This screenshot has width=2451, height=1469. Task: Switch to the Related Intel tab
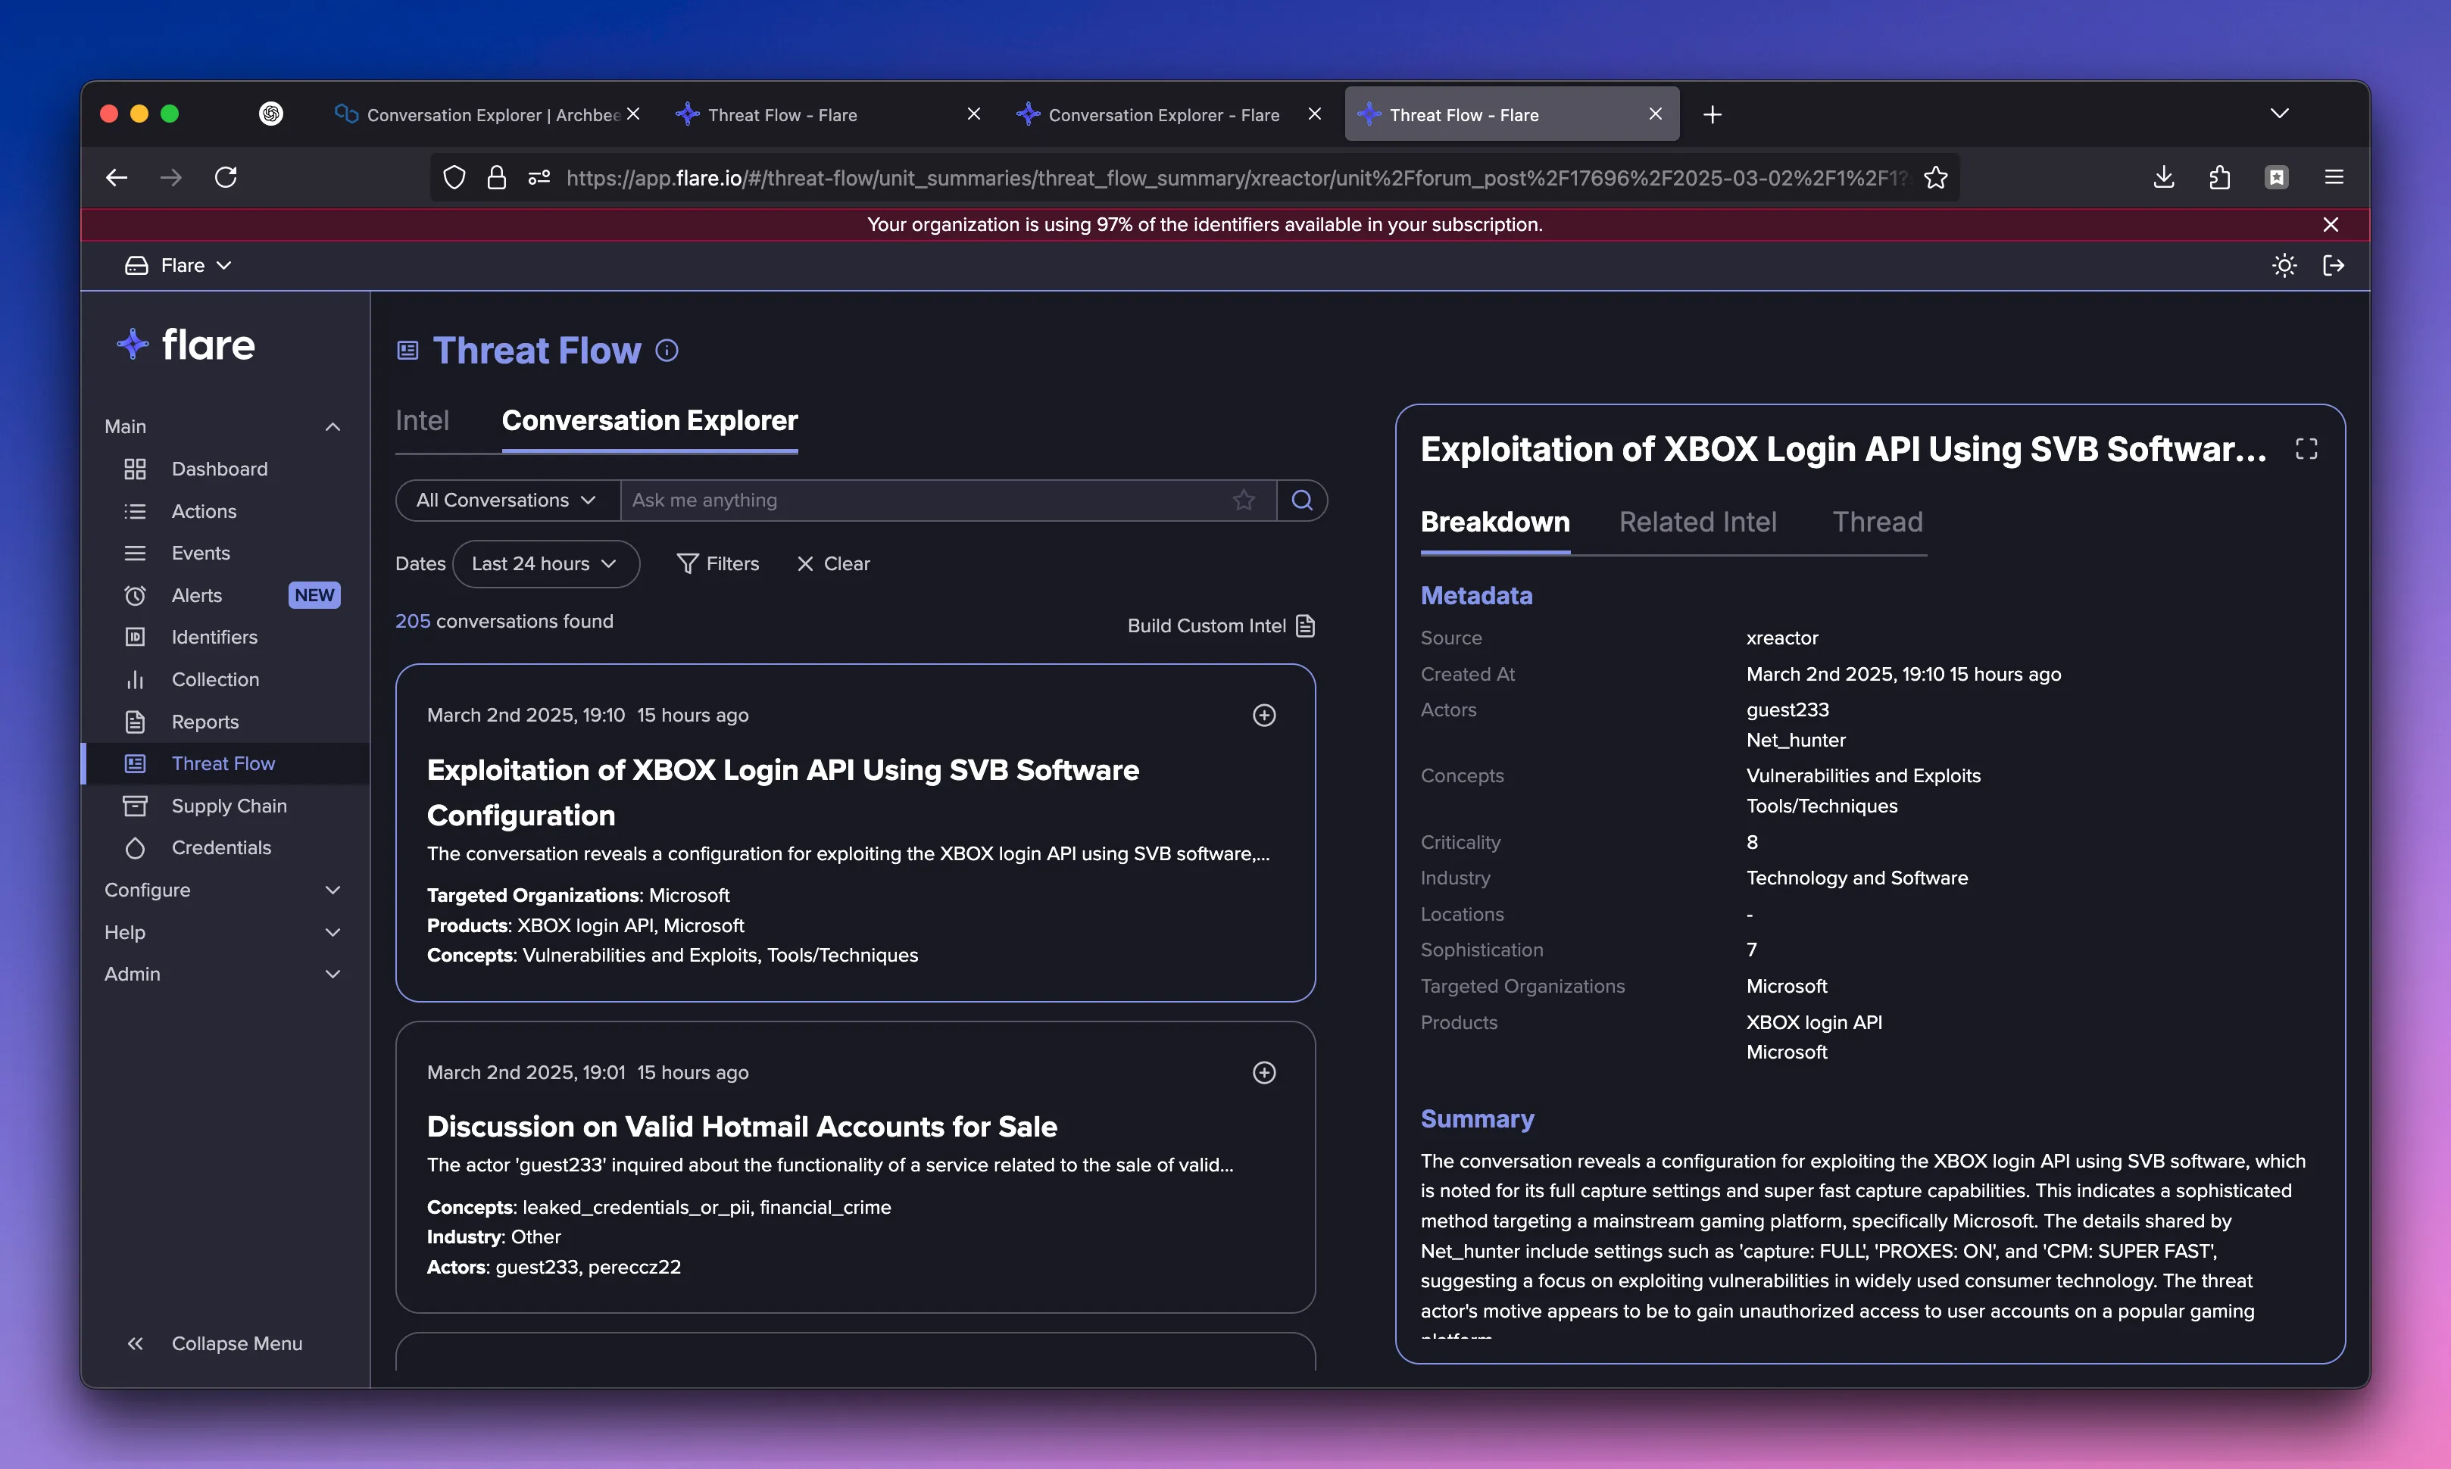[1697, 522]
